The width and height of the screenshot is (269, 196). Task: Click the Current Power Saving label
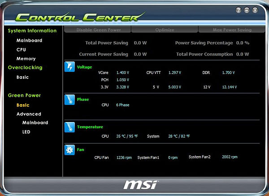point(104,54)
